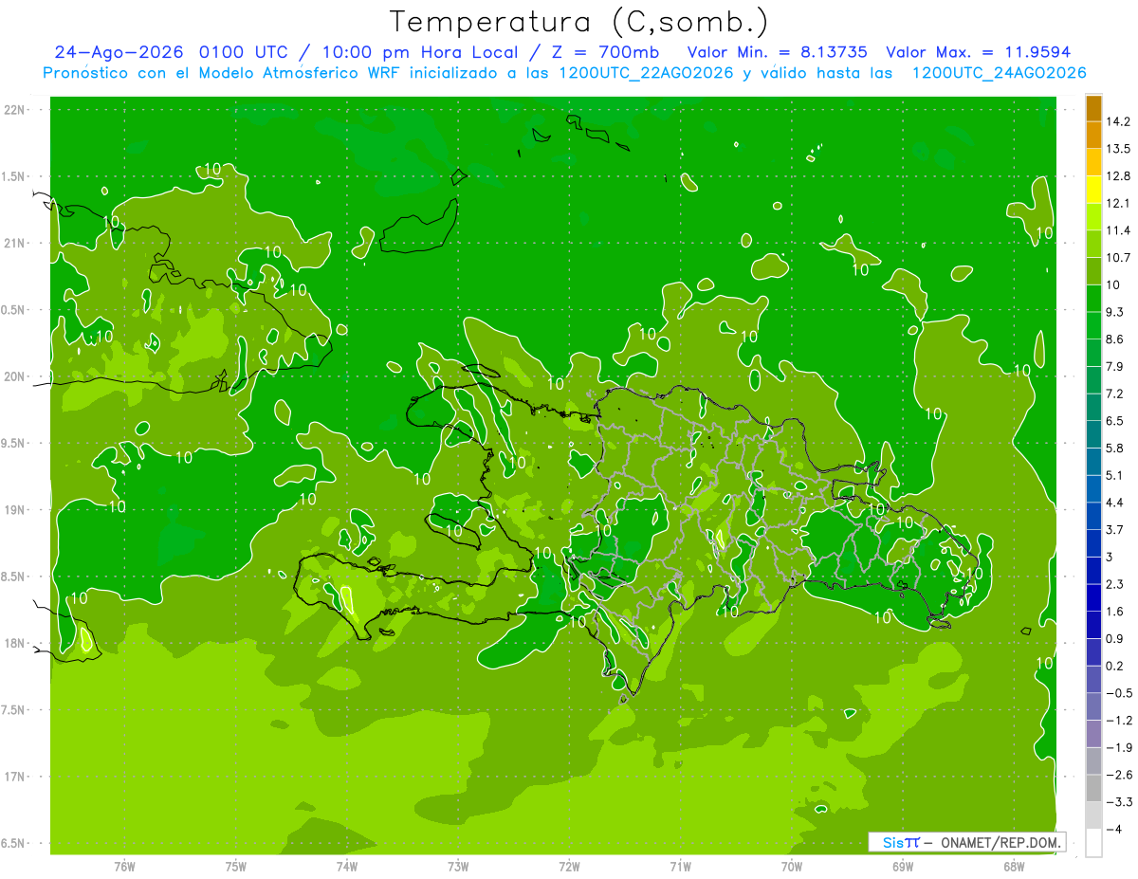Click the colorbar label '9.3'
The image size is (1138, 879).
click(x=1116, y=312)
